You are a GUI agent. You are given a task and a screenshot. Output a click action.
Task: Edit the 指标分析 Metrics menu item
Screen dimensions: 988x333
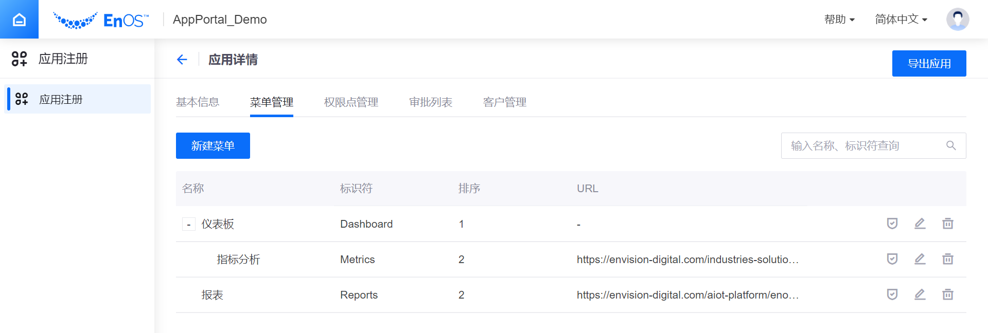coord(920,259)
